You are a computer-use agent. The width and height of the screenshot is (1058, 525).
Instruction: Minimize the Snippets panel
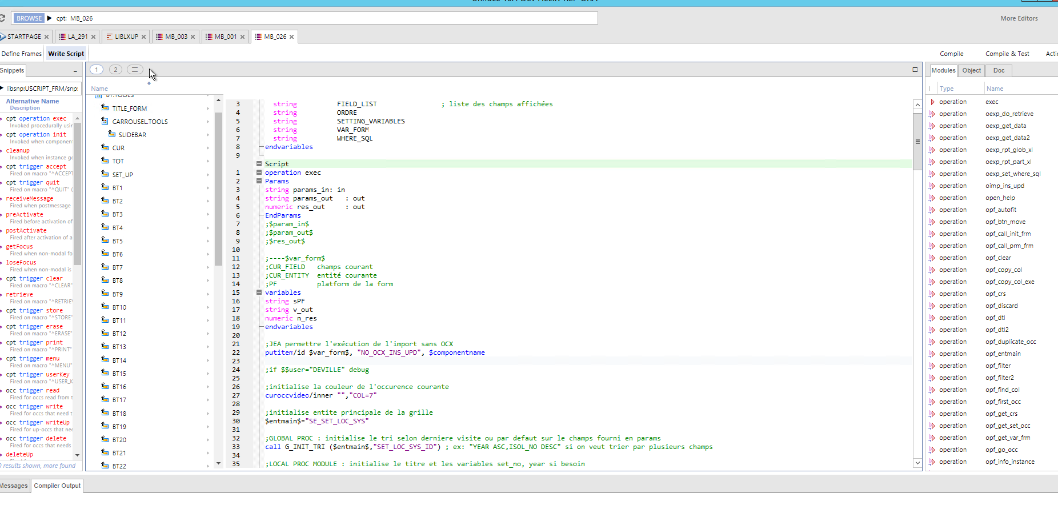(74, 71)
